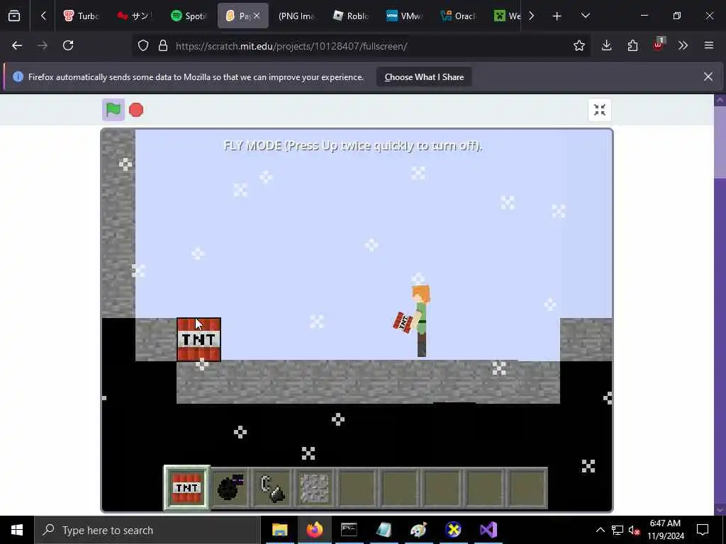Click the tracking protection shield icon
Screen dimensions: 726x544
point(143,45)
